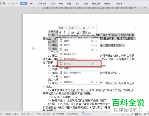149x116 pixels.
Task: Expand the font color dropdown arrow
Action: pyautogui.click(x=81, y=33)
